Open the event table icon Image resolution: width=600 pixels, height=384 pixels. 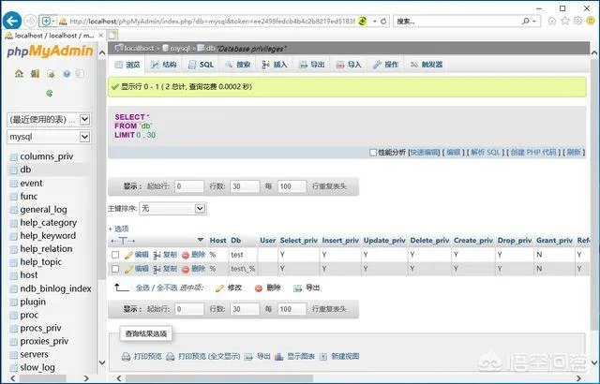click(x=14, y=184)
